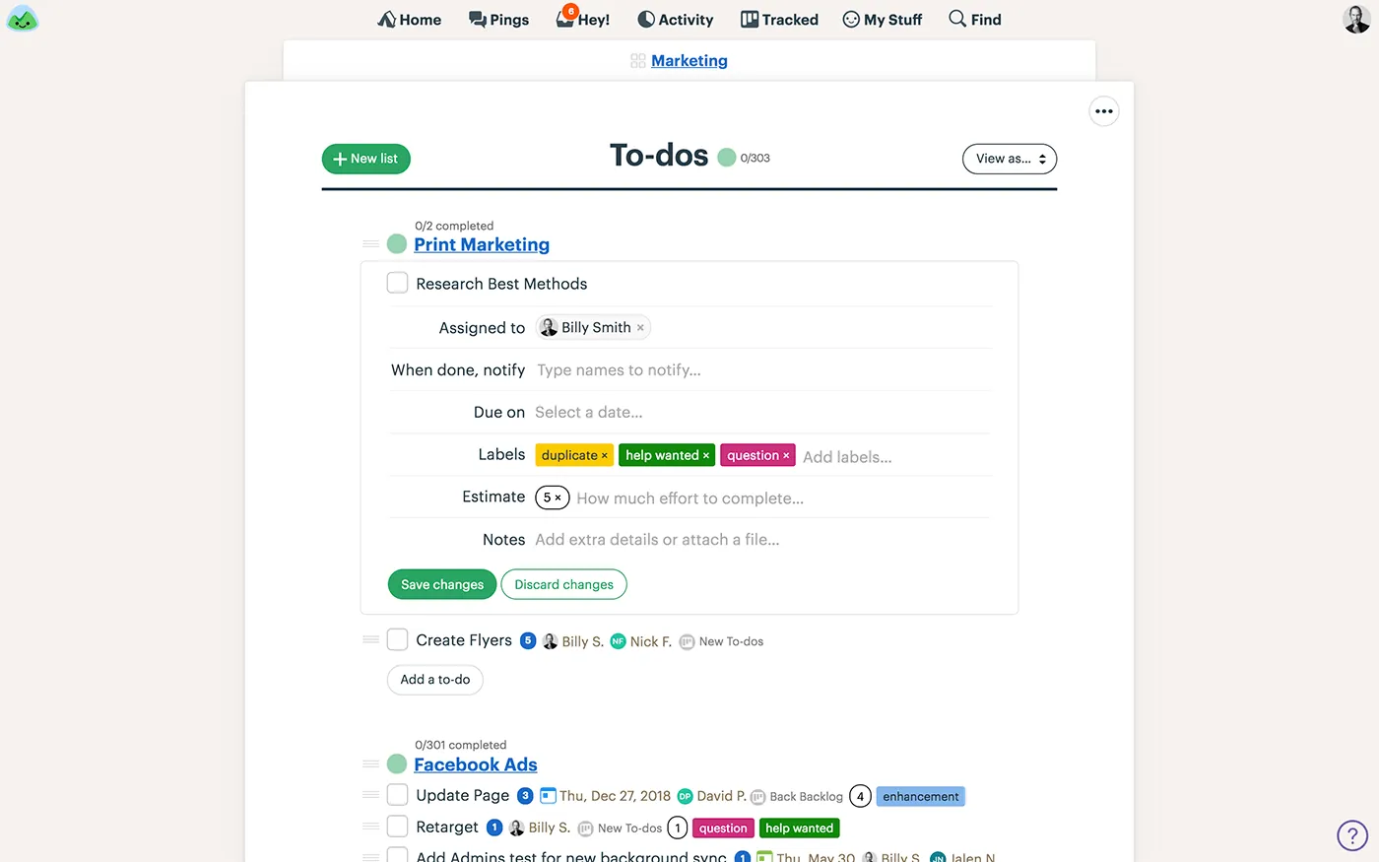This screenshot has height=862, width=1379.
Task: Click the Research Best Methods title text
Action: coord(501,284)
